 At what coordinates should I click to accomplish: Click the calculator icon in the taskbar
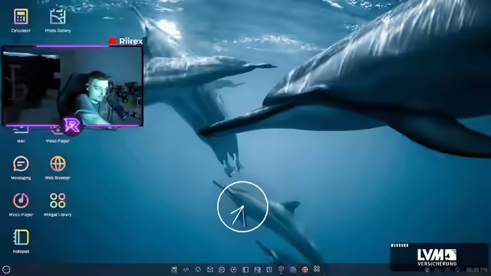click(x=174, y=269)
